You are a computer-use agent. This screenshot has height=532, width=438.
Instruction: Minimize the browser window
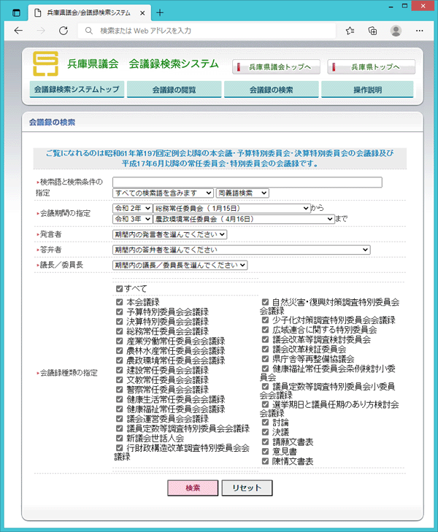[391, 6]
